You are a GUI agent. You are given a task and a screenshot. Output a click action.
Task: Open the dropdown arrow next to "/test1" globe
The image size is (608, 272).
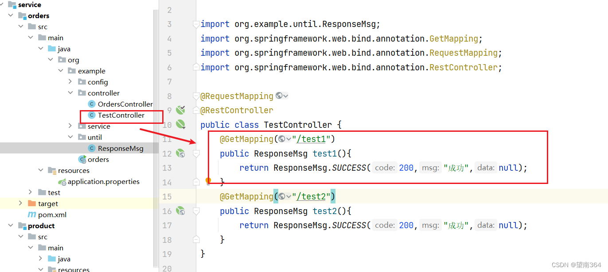(288, 139)
